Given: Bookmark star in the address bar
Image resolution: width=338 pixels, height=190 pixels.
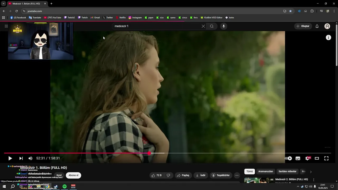Looking at the screenshot, I should click(290, 11).
